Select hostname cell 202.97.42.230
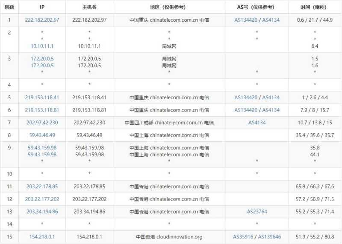The width and height of the screenshot is (342, 244). [x=89, y=123]
